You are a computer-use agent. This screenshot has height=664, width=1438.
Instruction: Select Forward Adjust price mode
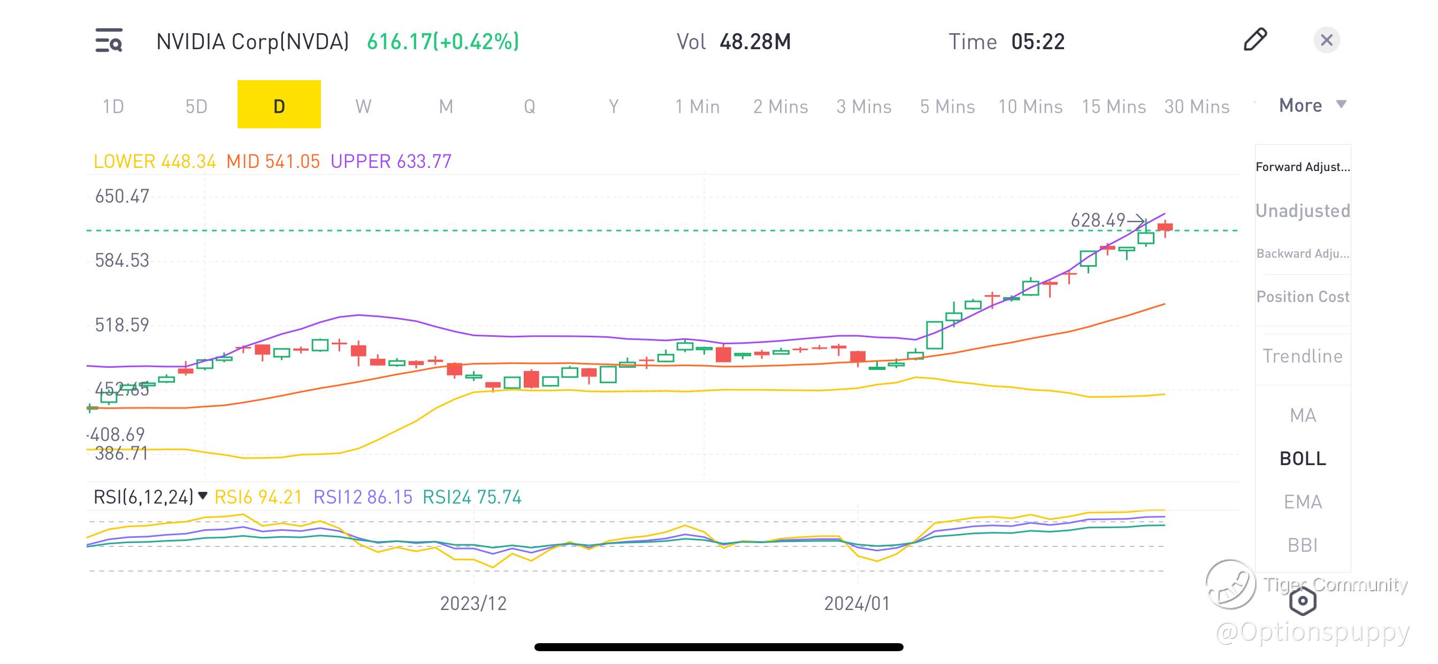click(x=1302, y=167)
